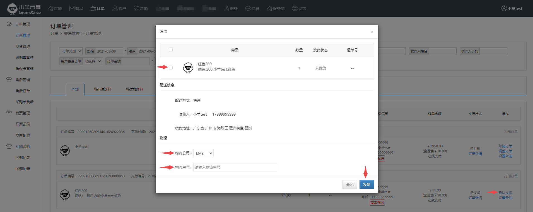Open the 营销 icon in top navigation
The height and width of the screenshot is (212, 533).
click(x=136, y=9)
